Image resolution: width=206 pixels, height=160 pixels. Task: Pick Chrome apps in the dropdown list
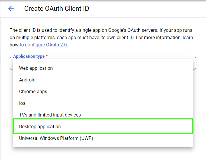coord(103,91)
